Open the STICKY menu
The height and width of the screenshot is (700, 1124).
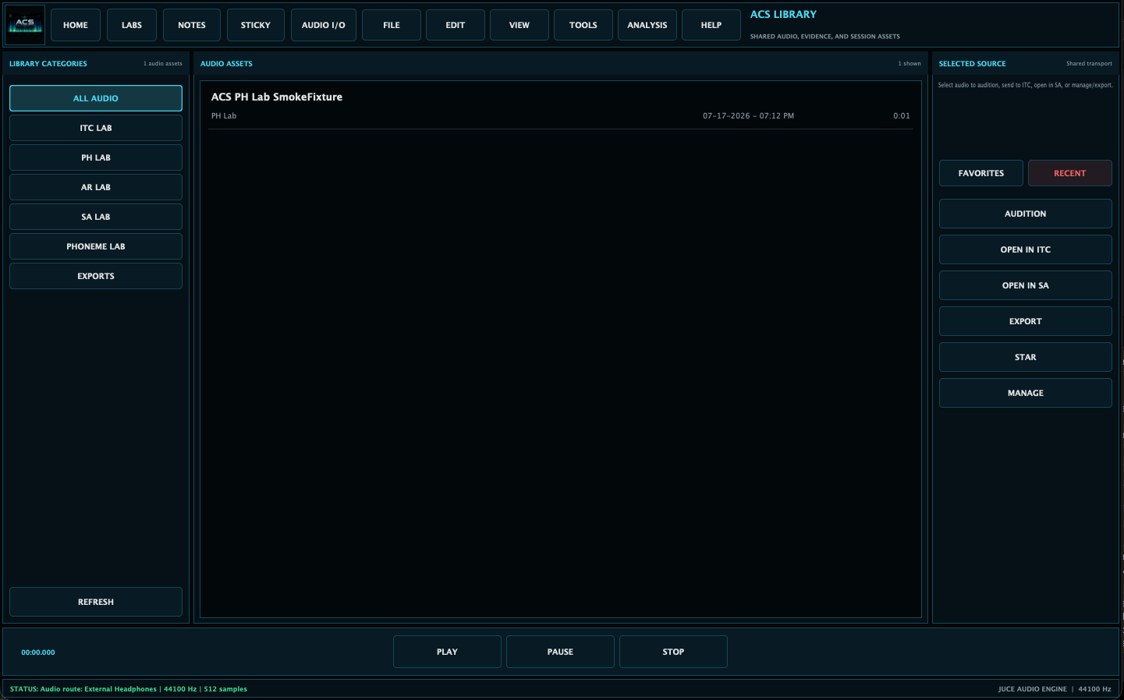coord(256,25)
